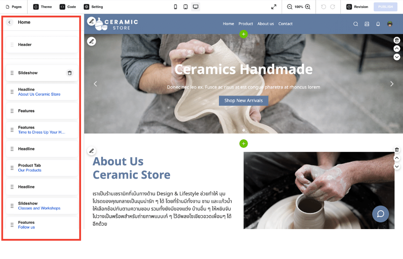Edit the slideshow section with pencil
The height and width of the screenshot is (259, 403).
point(91,41)
